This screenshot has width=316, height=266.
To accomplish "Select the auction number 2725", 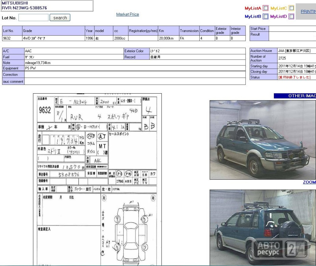I will (x=282, y=58).
